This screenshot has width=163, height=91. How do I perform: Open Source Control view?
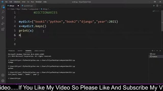pos(3,18)
